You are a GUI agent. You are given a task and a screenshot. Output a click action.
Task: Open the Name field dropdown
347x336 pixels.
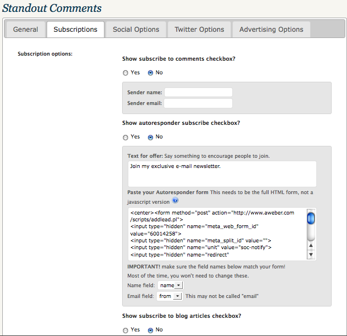tap(170, 285)
